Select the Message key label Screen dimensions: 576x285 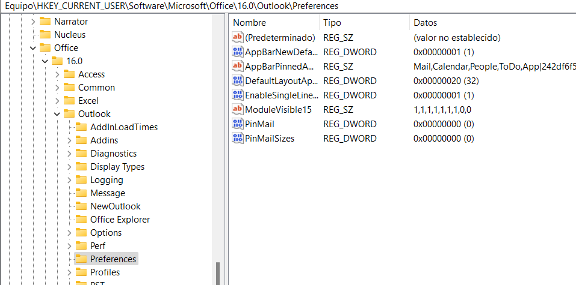point(108,193)
